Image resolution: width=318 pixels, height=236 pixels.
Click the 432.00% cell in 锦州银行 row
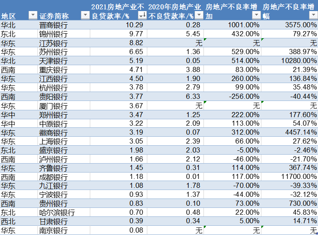coord(232,34)
